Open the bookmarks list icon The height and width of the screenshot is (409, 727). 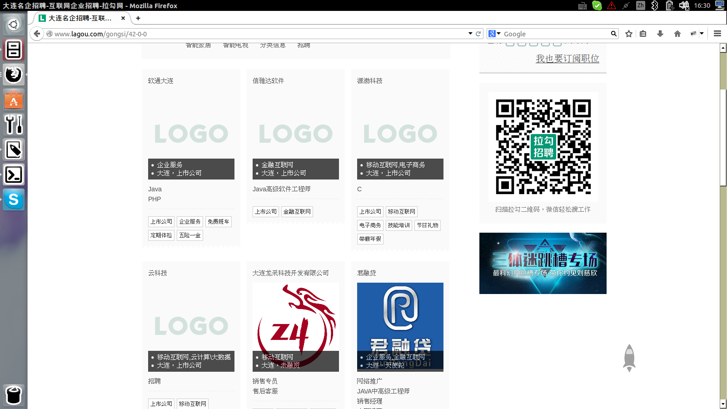click(643, 34)
